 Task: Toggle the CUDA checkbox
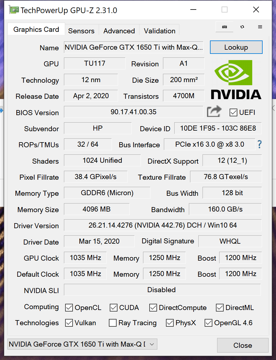click(x=114, y=308)
